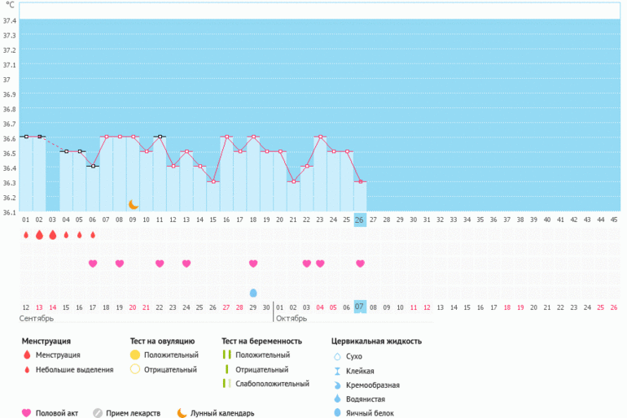
Task: Click the crescent moon icon on the chart
Action: [x=134, y=204]
